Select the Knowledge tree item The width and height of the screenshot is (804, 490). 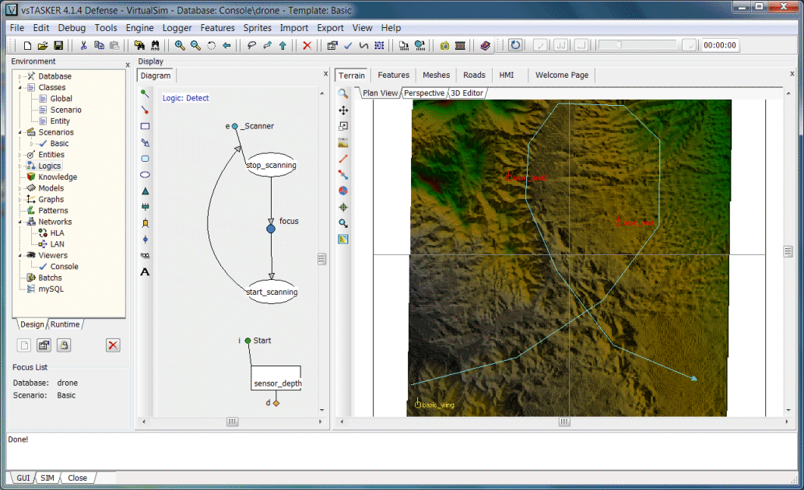(x=58, y=177)
